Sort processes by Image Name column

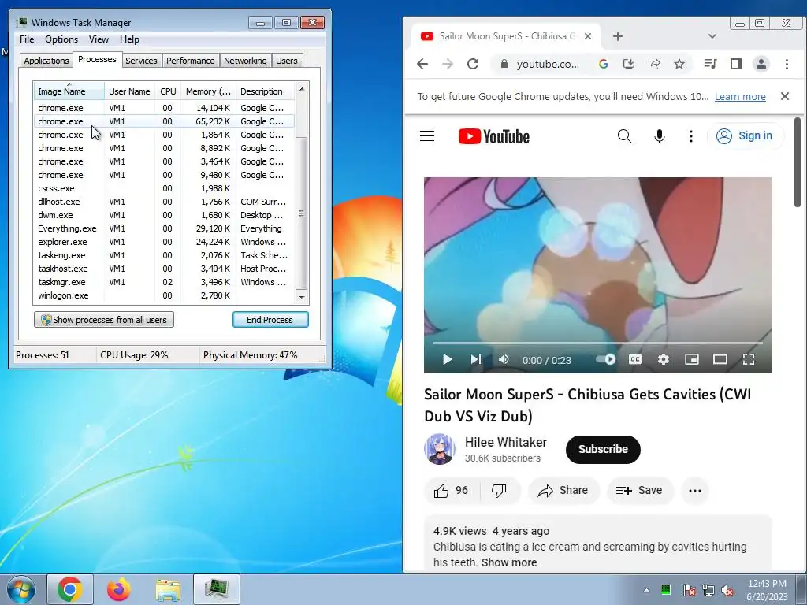point(69,91)
